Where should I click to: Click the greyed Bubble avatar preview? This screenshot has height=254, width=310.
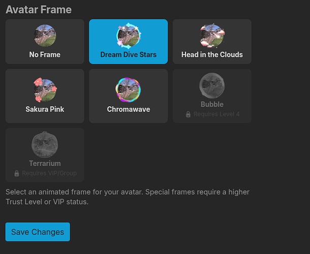click(212, 85)
